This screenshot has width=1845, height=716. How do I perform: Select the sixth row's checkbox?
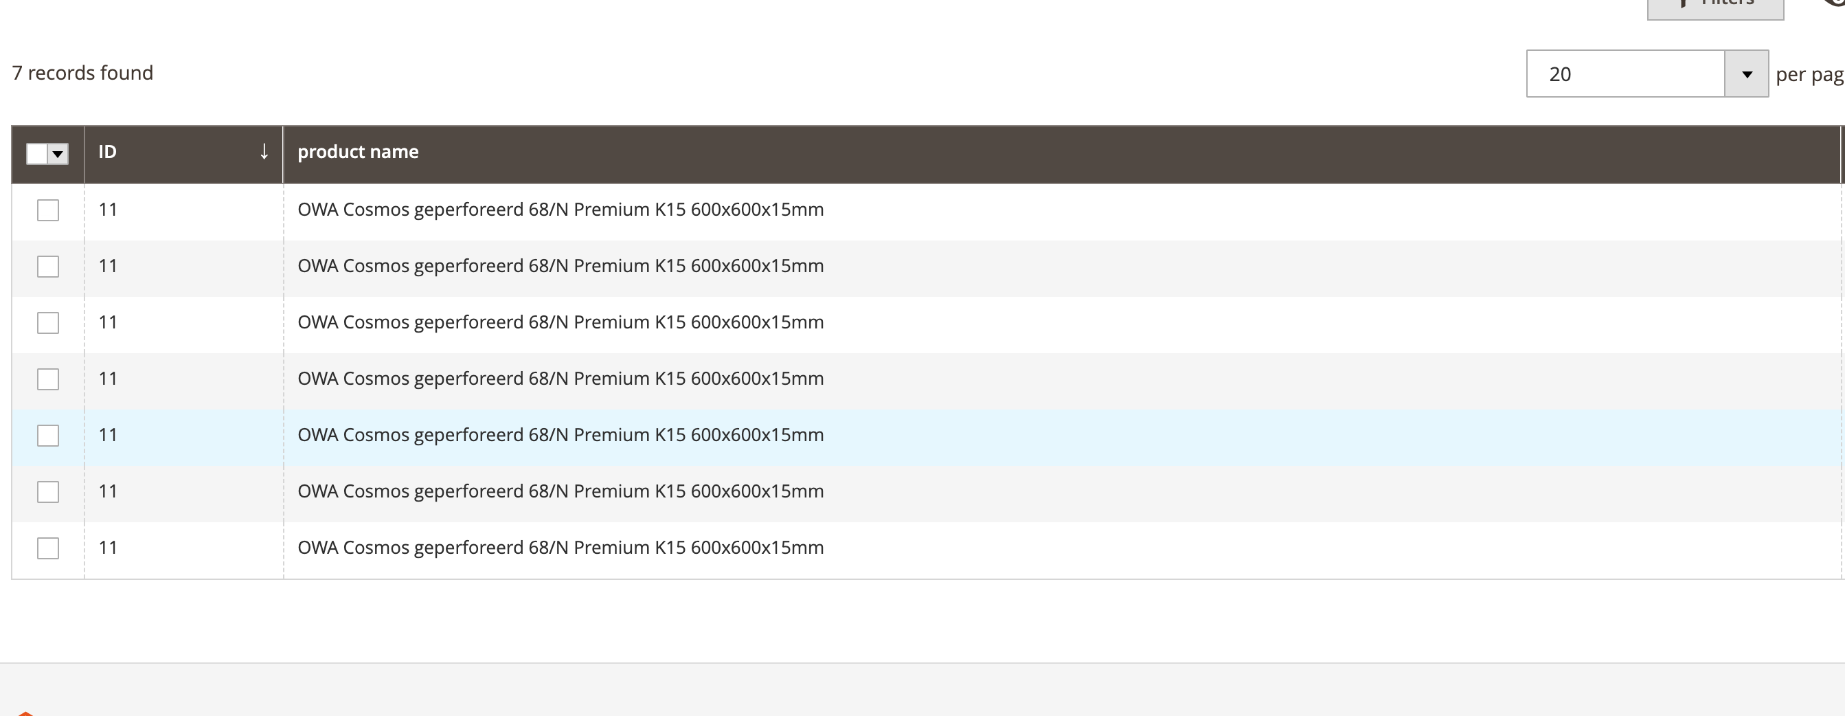pyautogui.click(x=48, y=492)
